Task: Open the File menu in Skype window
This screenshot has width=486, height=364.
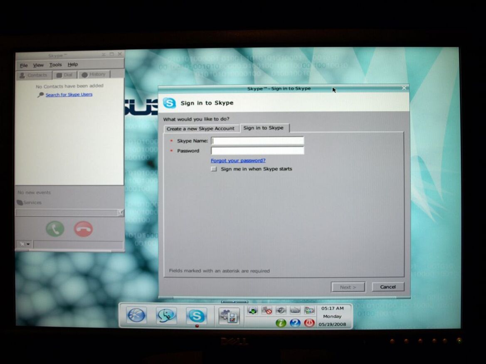Action: point(24,65)
